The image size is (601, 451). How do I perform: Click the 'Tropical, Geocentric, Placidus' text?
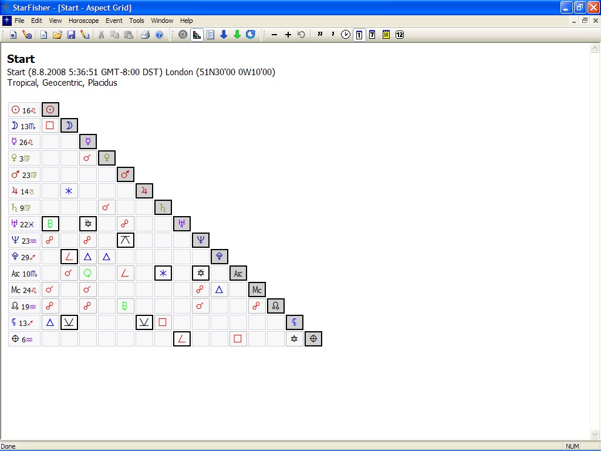pos(62,83)
